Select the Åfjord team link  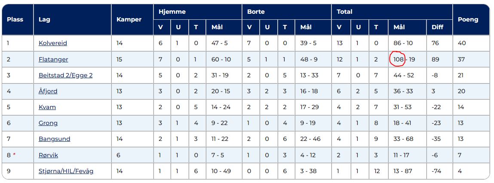(48, 91)
